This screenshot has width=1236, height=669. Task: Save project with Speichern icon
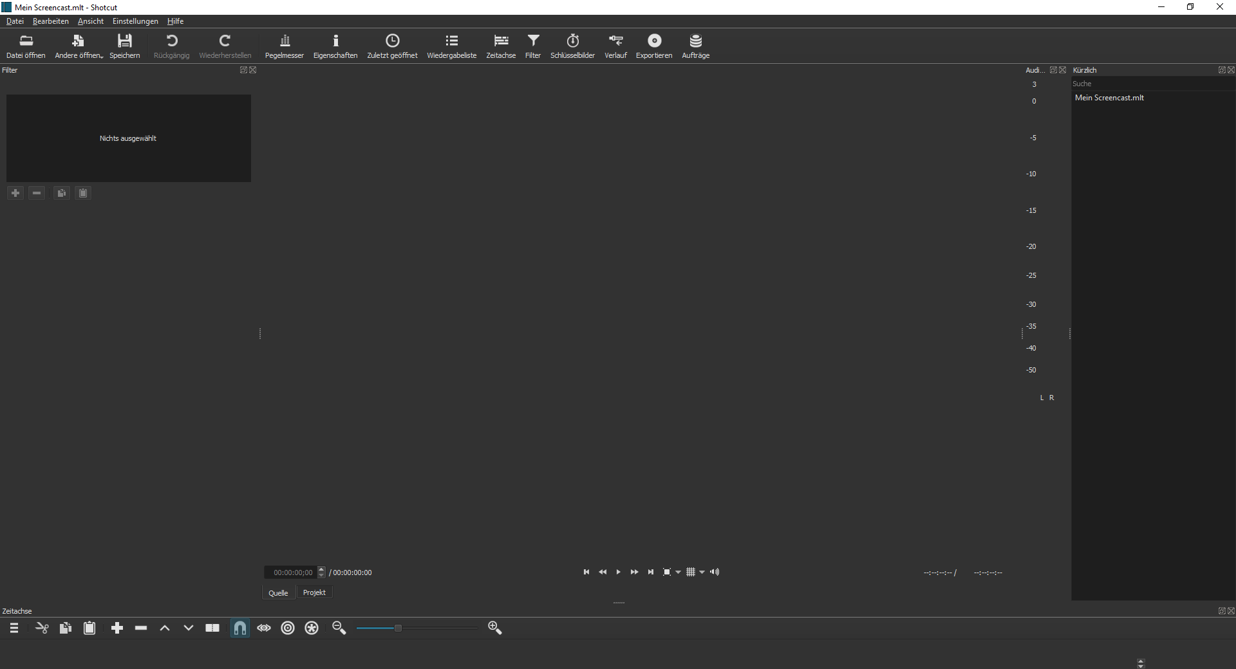point(125,46)
